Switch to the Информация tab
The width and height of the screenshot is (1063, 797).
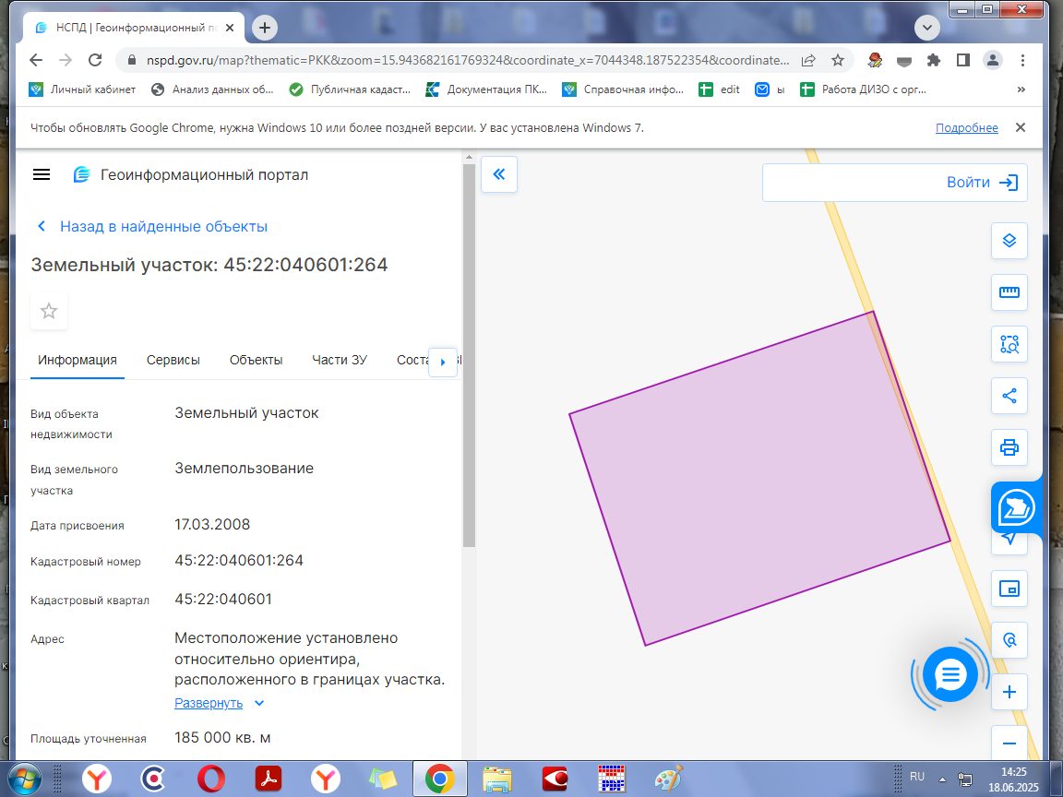pos(78,360)
